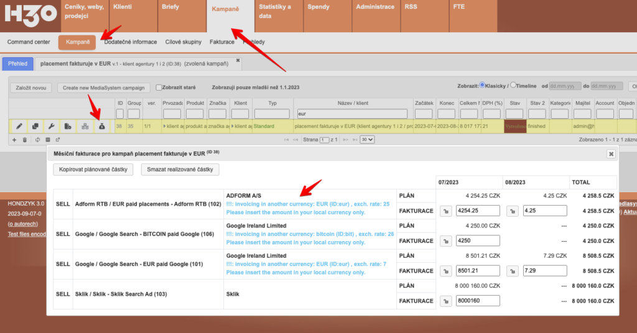Click the duplicate campaign icon in row
Screen dimensions: 637x333
(x=35, y=126)
